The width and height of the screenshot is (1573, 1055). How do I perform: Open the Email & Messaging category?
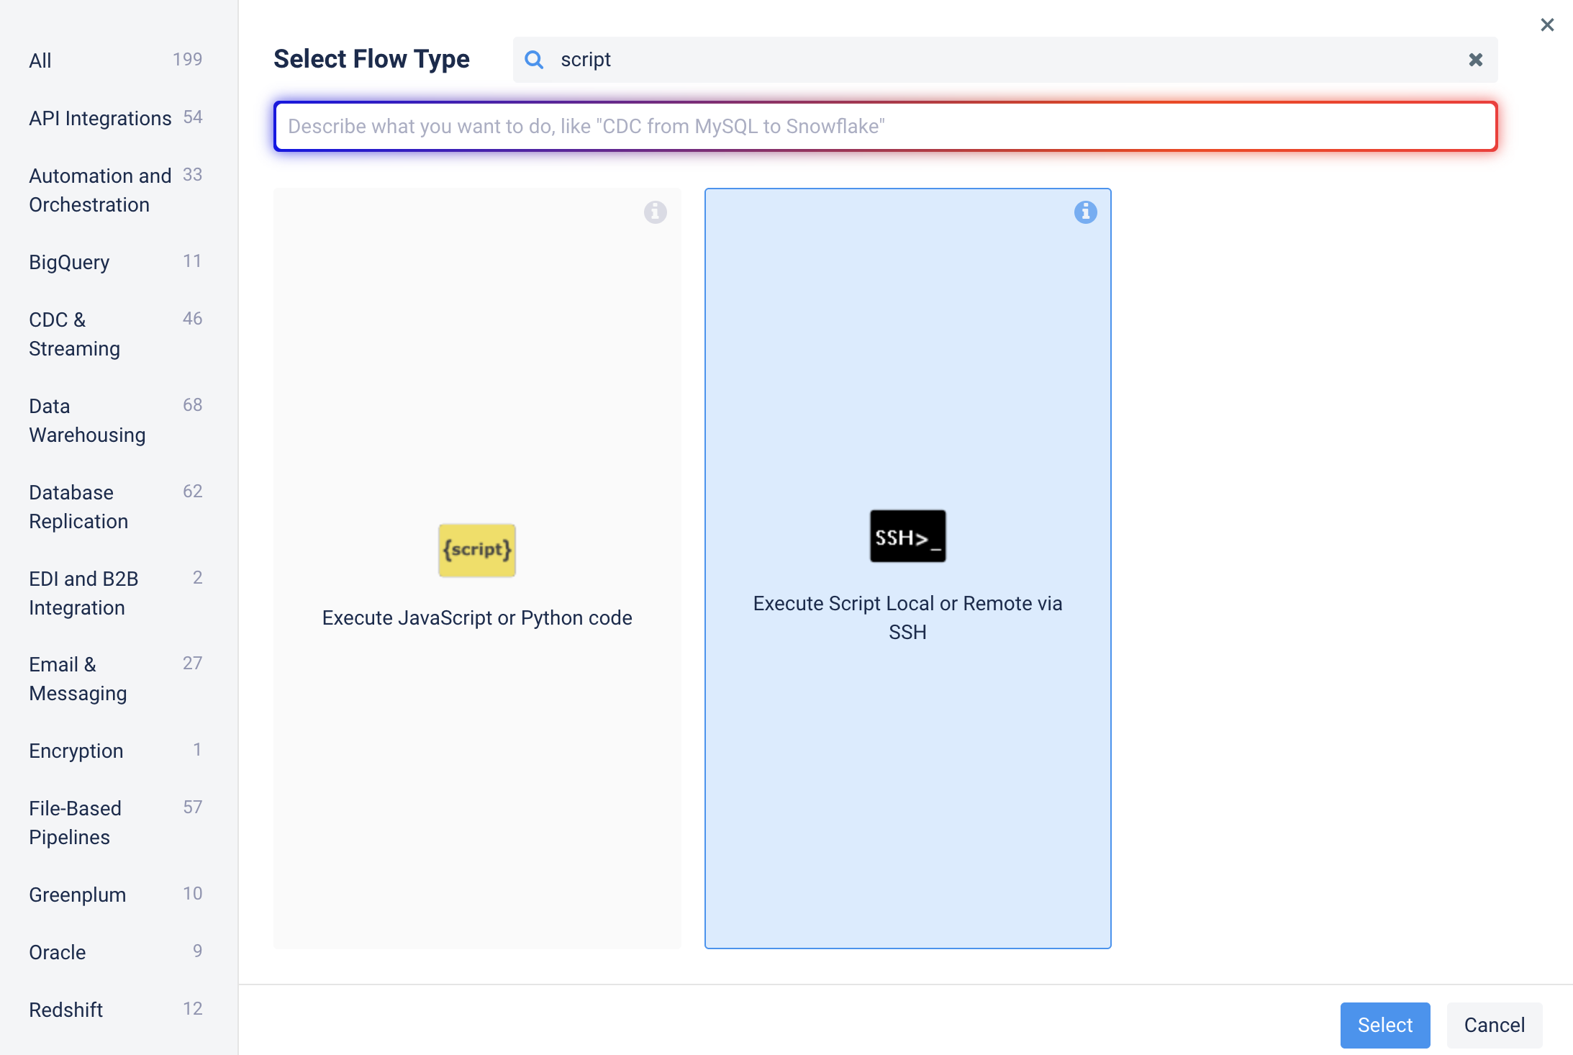[78, 678]
